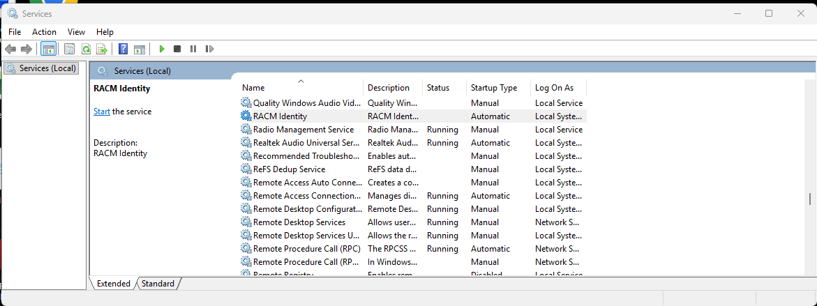Select Remote Desktop Configuration row
Viewport: 817px width, 306px height.
click(413, 209)
